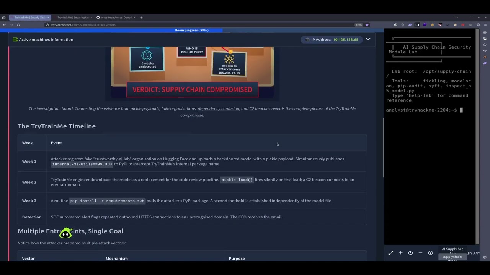The width and height of the screenshot is (490, 275).
Task: Click the supplychain-attack tooltip label
Action: [x=452, y=257]
